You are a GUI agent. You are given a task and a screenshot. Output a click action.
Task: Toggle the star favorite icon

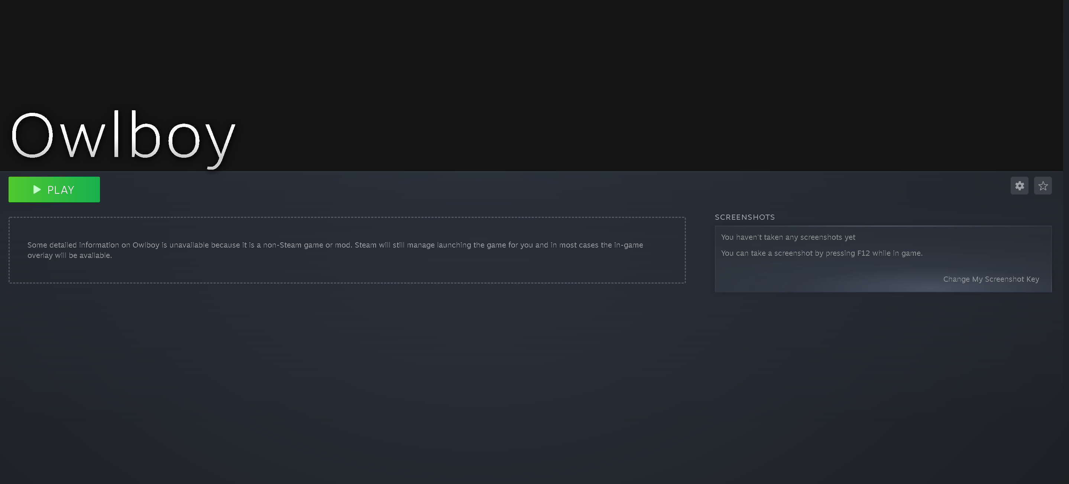tap(1043, 186)
